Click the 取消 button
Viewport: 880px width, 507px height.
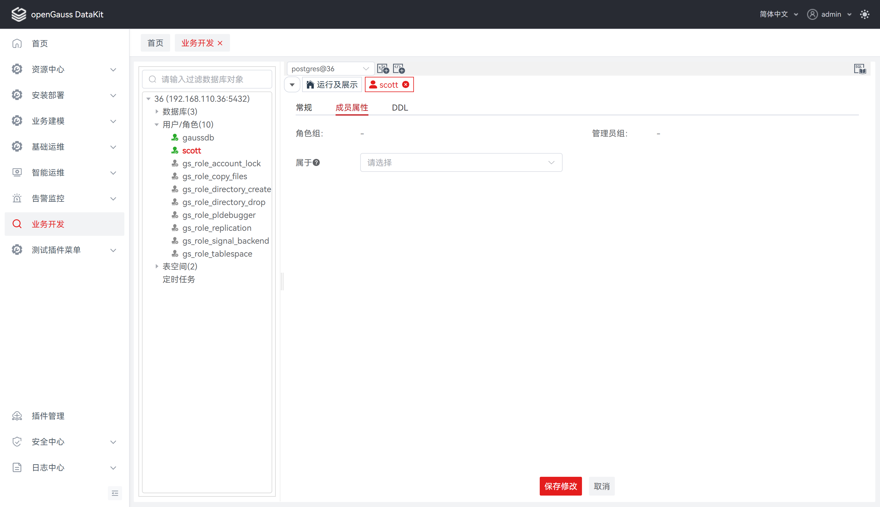[x=601, y=486]
